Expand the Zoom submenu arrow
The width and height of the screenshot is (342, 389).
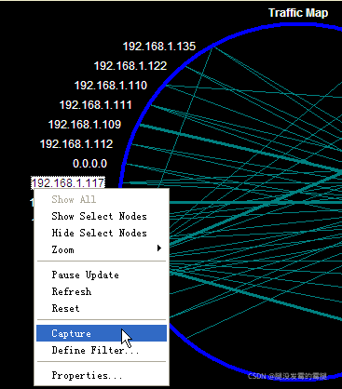159,248
